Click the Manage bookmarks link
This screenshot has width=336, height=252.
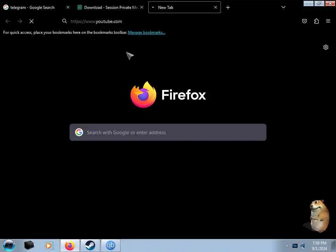[147, 32]
